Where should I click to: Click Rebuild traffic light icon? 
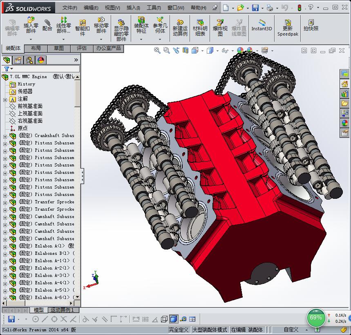299,8
